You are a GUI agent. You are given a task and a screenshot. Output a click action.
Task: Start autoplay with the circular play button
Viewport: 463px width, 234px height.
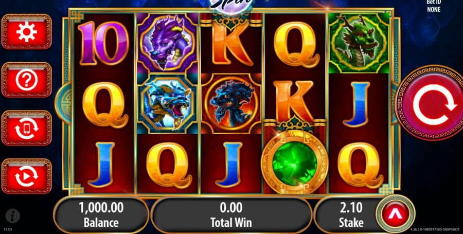pyautogui.click(x=27, y=176)
